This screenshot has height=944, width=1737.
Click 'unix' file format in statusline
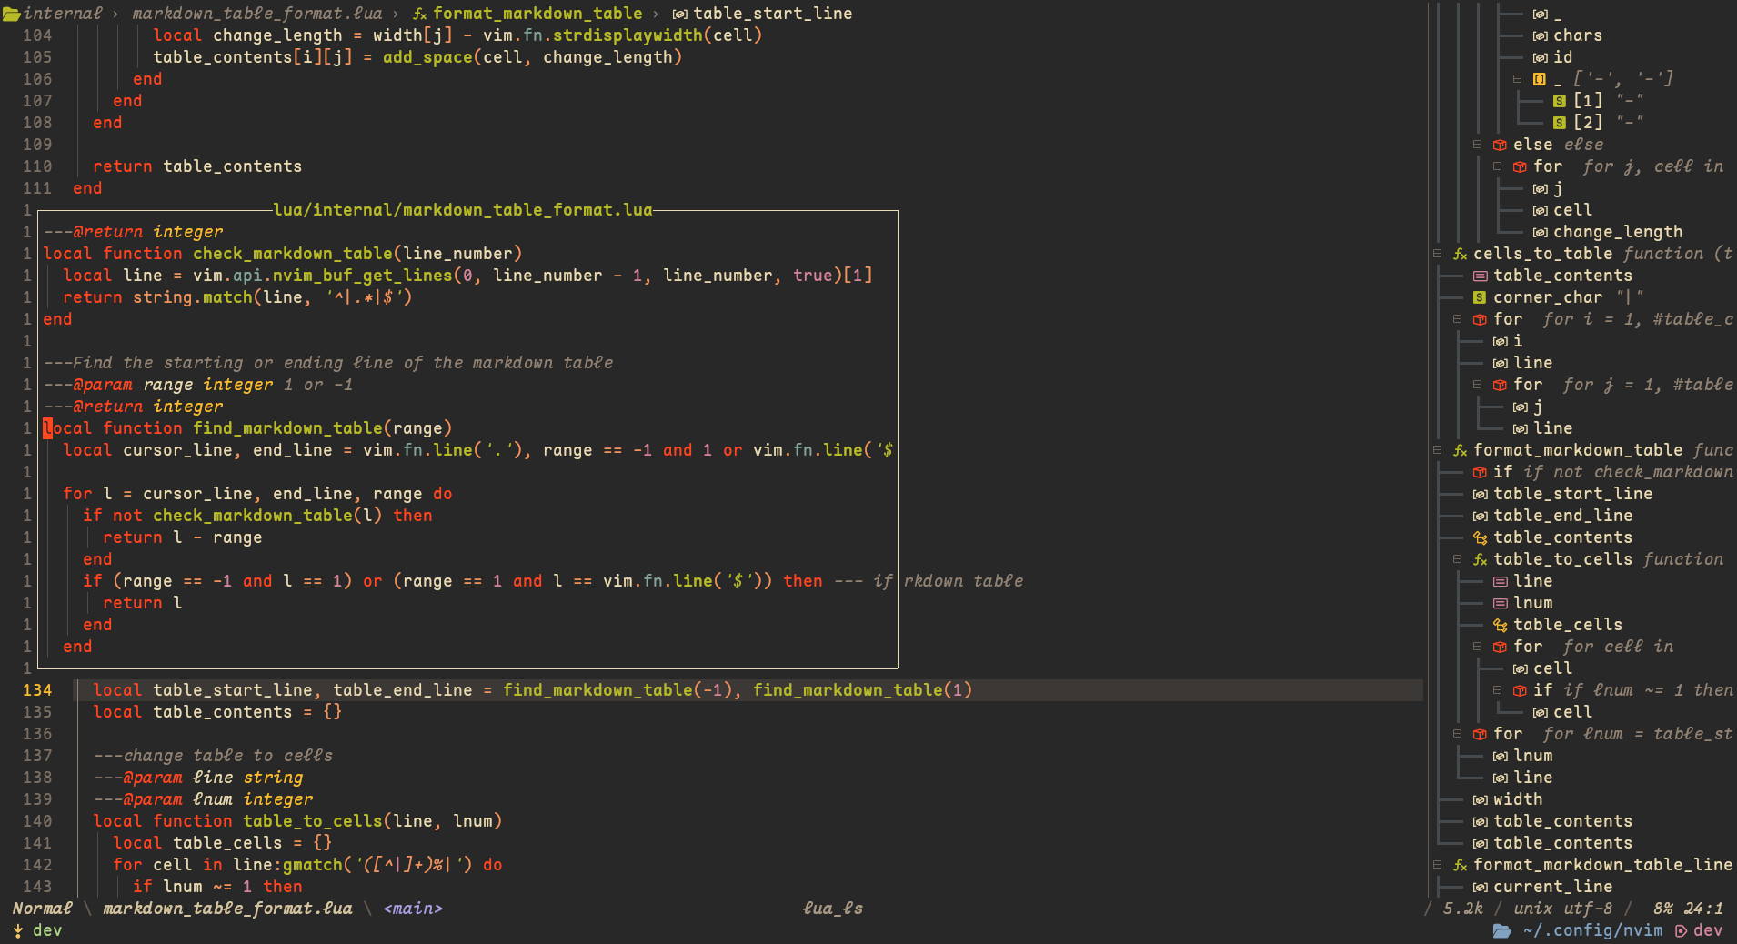(1533, 909)
